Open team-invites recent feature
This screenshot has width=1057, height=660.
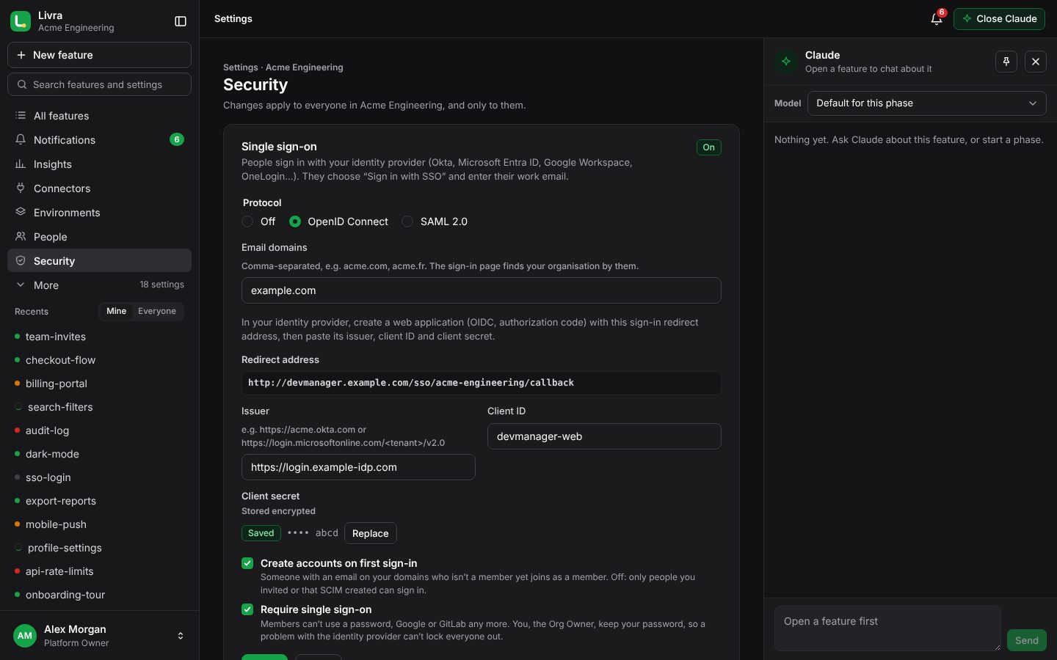tap(99, 337)
